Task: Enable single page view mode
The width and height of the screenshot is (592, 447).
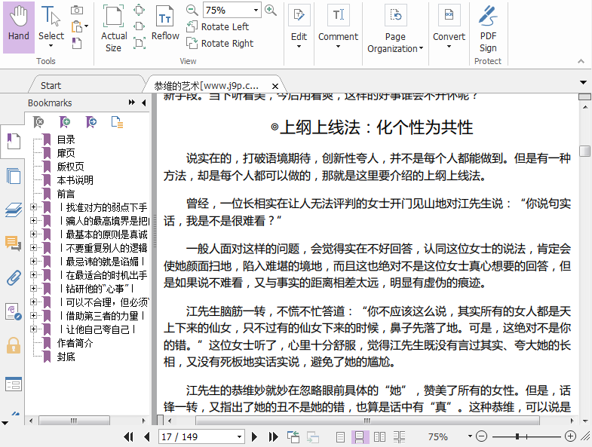Action: click(x=340, y=437)
